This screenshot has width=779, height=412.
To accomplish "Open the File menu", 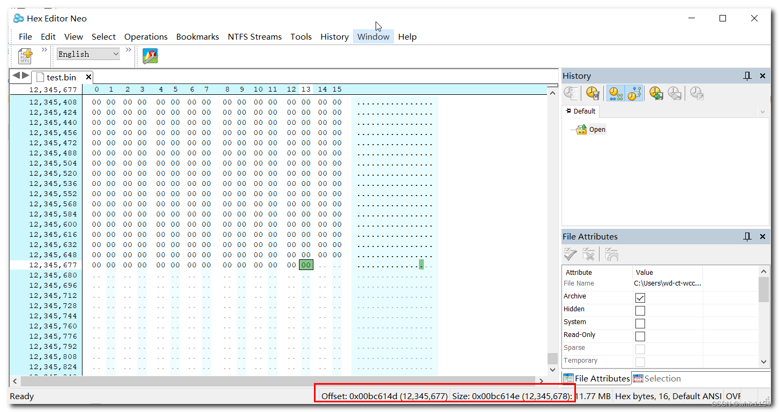I will click(x=25, y=36).
